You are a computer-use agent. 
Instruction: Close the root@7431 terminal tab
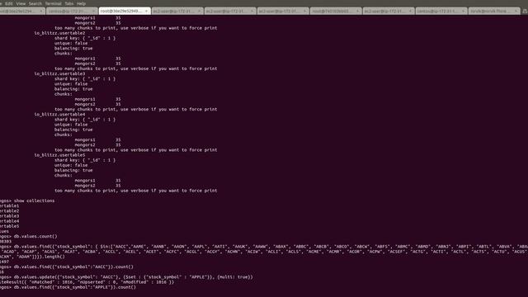click(x=357, y=11)
